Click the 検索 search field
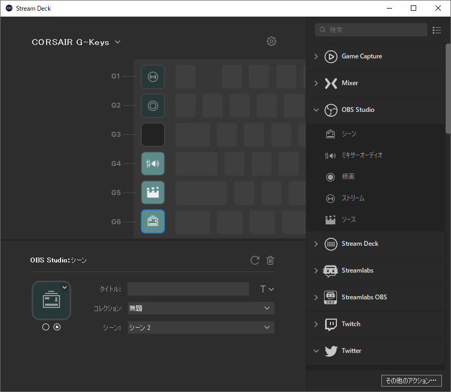Image resolution: width=451 pixels, height=392 pixels. click(x=371, y=30)
